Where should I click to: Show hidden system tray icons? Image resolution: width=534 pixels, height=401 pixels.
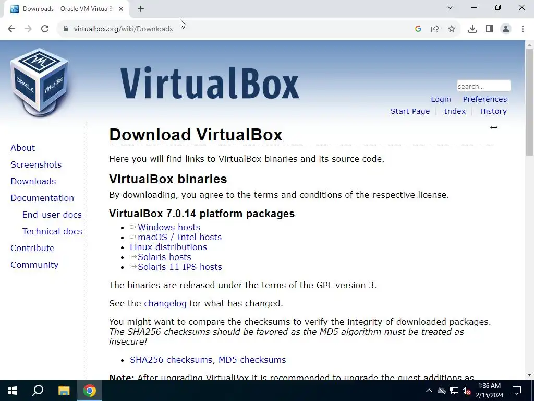(429, 391)
